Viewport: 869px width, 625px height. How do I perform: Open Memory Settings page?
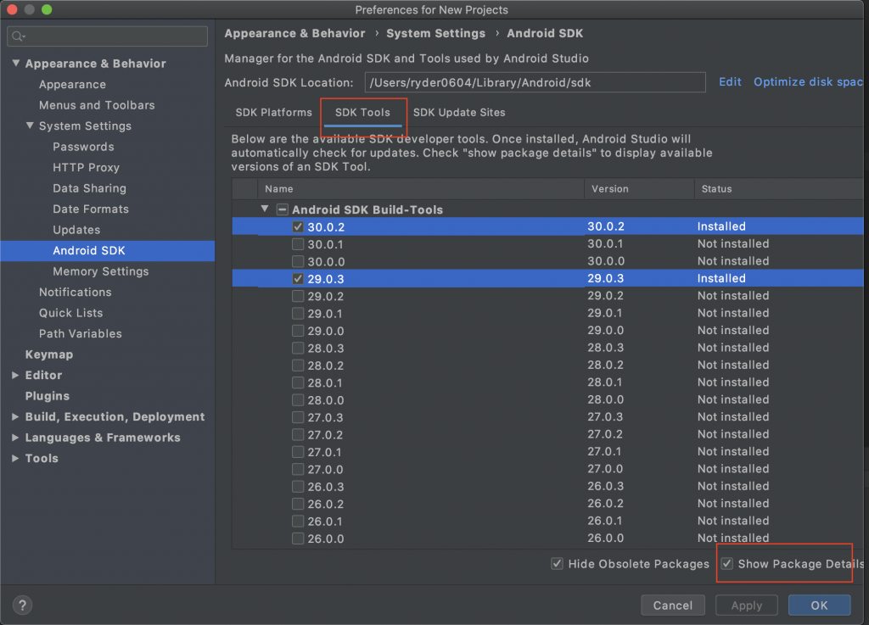point(101,271)
